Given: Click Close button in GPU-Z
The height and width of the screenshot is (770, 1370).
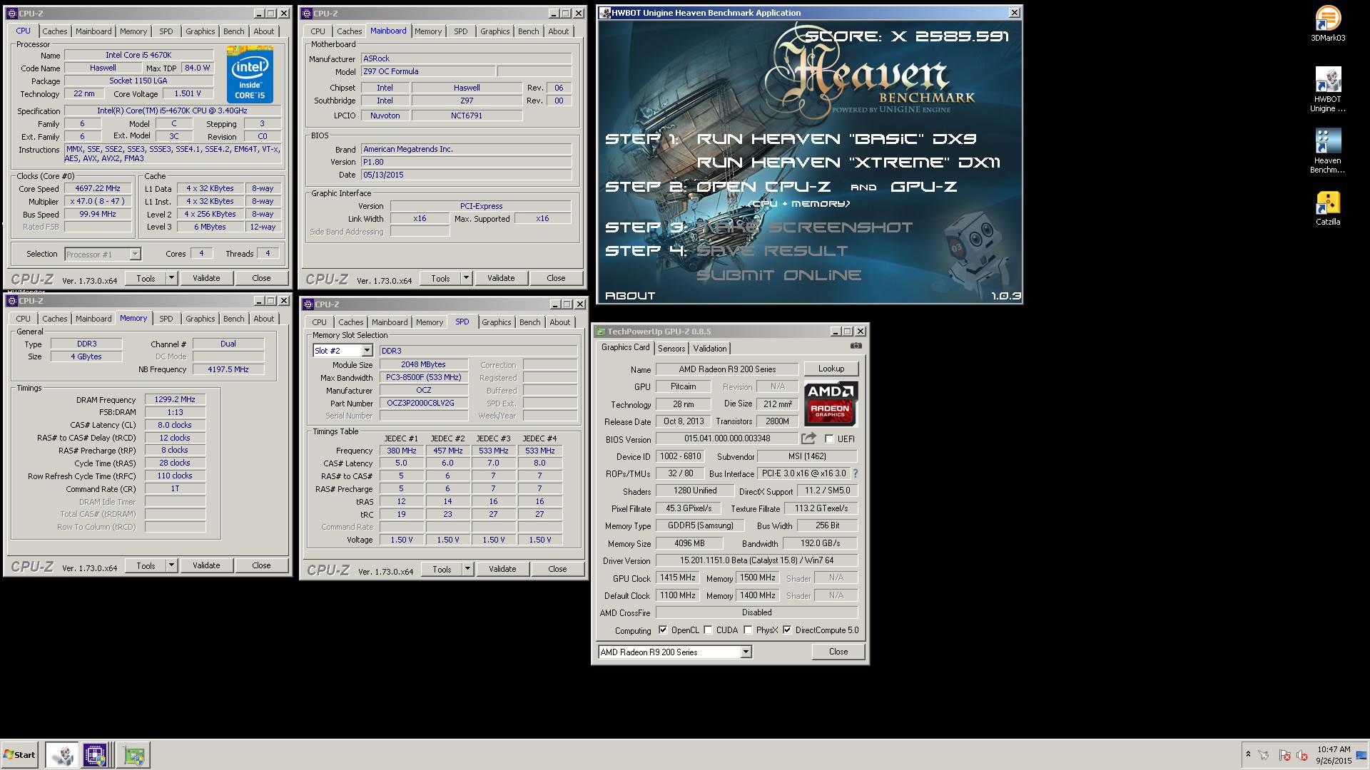Looking at the screenshot, I should tap(838, 652).
